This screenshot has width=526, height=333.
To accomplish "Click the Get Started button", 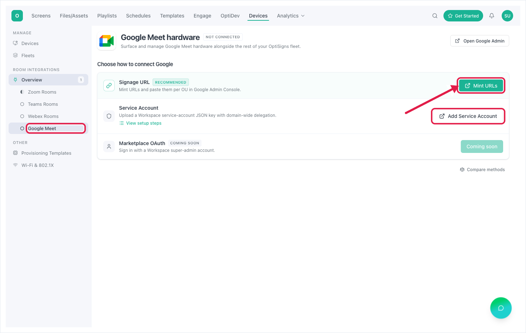I will pyautogui.click(x=463, y=16).
